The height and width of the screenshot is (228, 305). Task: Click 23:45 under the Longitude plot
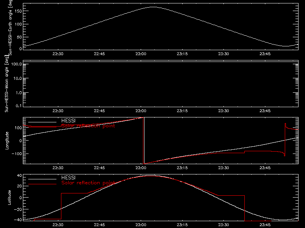coord(265,168)
